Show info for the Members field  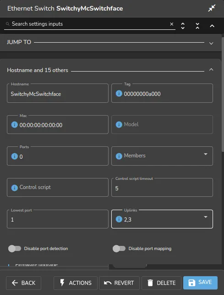pyautogui.click(x=119, y=156)
